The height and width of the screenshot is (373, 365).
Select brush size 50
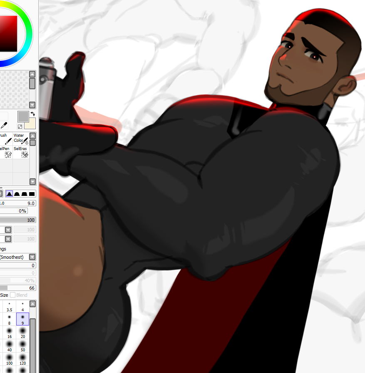click(x=22, y=346)
